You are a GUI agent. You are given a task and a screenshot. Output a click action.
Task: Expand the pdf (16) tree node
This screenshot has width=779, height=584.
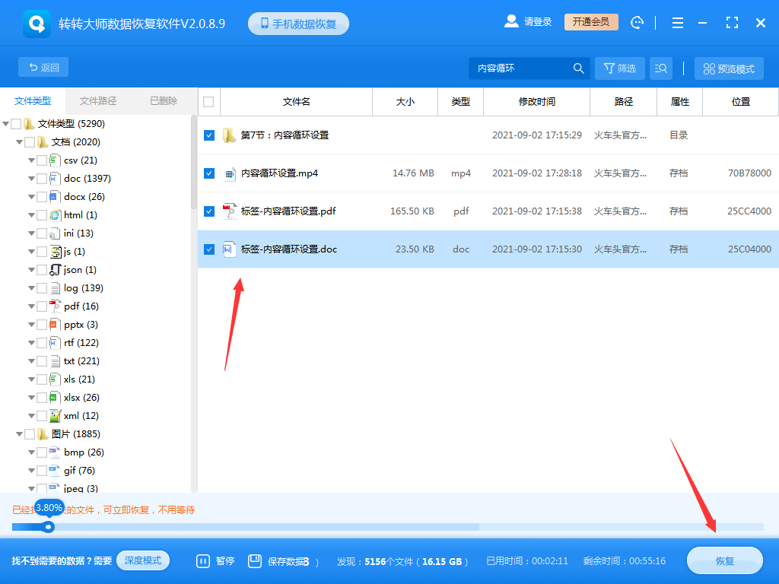[x=31, y=306]
